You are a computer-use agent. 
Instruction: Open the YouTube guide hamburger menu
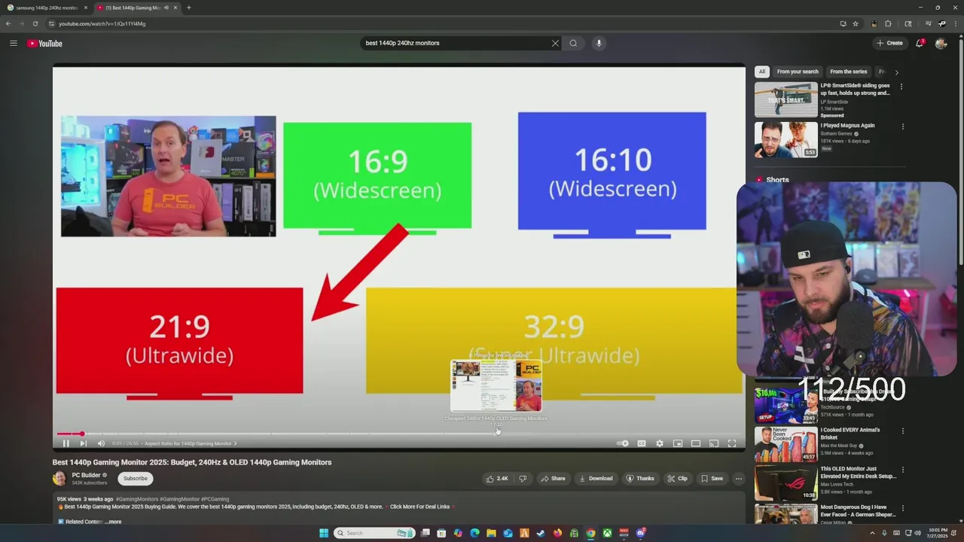(x=14, y=43)
